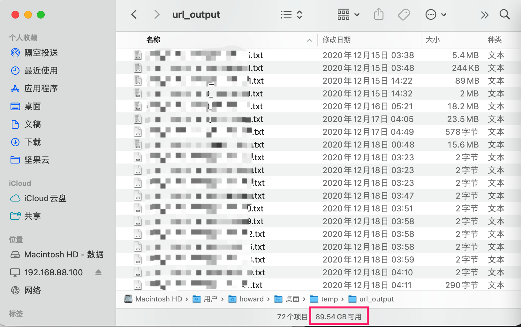521x327 pixels.
Task: Open iCloud云盘 in the sidebar
Action: click(x=39, y=198)
